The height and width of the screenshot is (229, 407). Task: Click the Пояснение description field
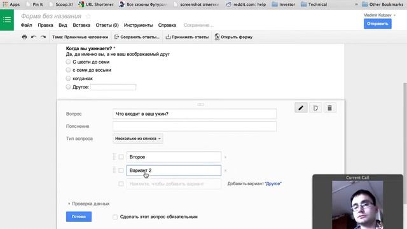(195, 126)
